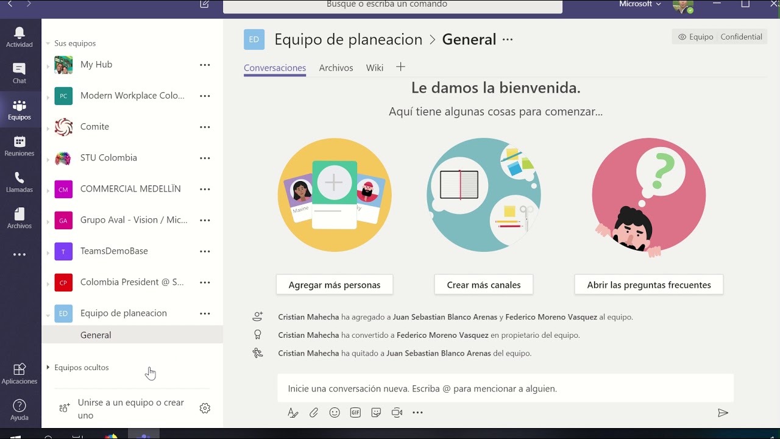Click Agregar más personas button
The image size is (780, 439).
pyautogui.click(x=335, y=285)
